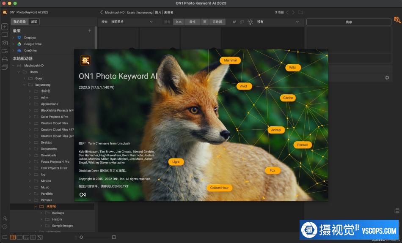
Task: Toggle the 面 filter button
Action: pos(204,22)
